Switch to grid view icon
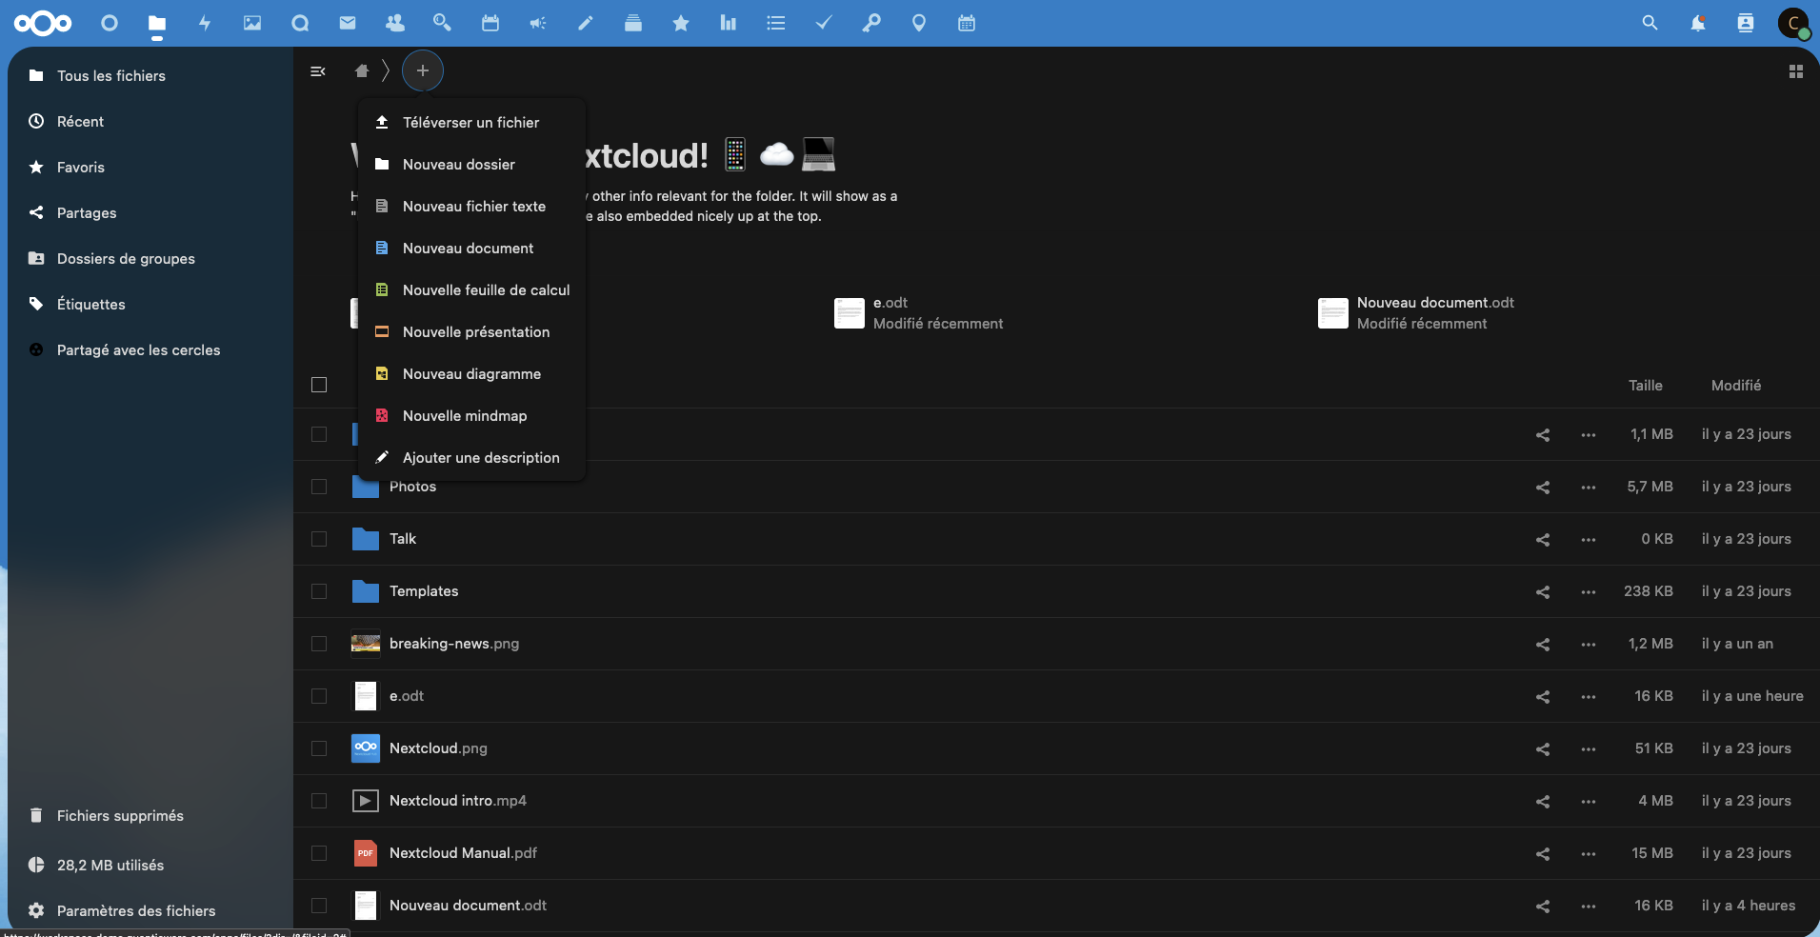 point(1795,71)
